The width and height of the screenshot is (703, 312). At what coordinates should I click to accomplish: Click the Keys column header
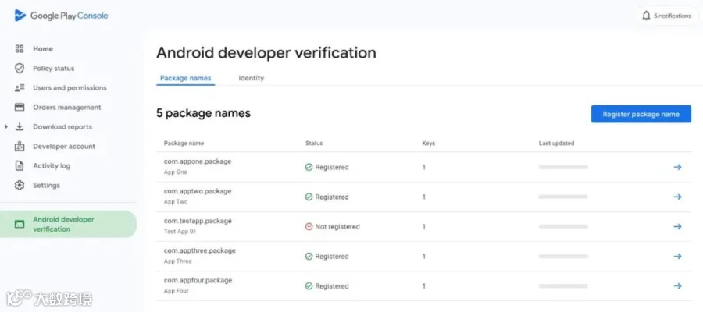[428, 144]
